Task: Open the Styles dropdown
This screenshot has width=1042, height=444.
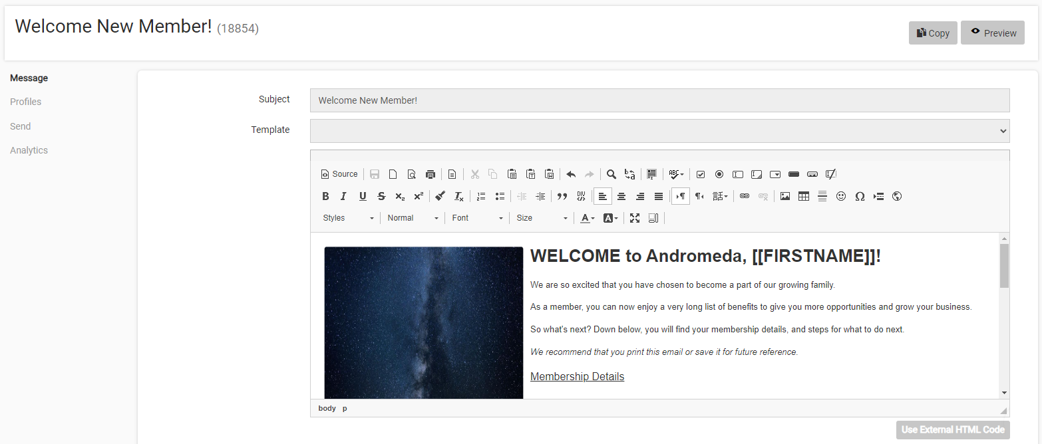Action: 348,218
